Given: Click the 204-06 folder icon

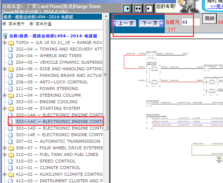Looking at the screenshot, I should pyautogui.click(x=11, y=69).
